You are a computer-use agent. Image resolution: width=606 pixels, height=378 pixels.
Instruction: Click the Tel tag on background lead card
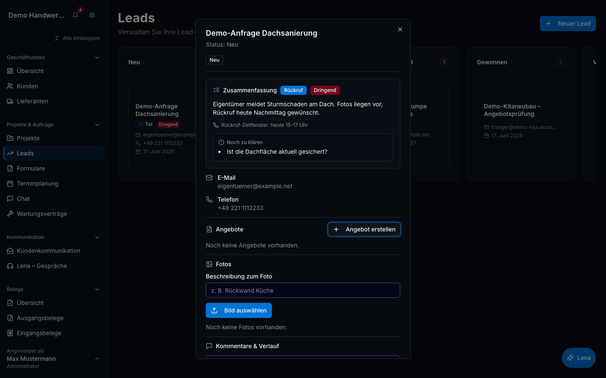coord(145,124)
